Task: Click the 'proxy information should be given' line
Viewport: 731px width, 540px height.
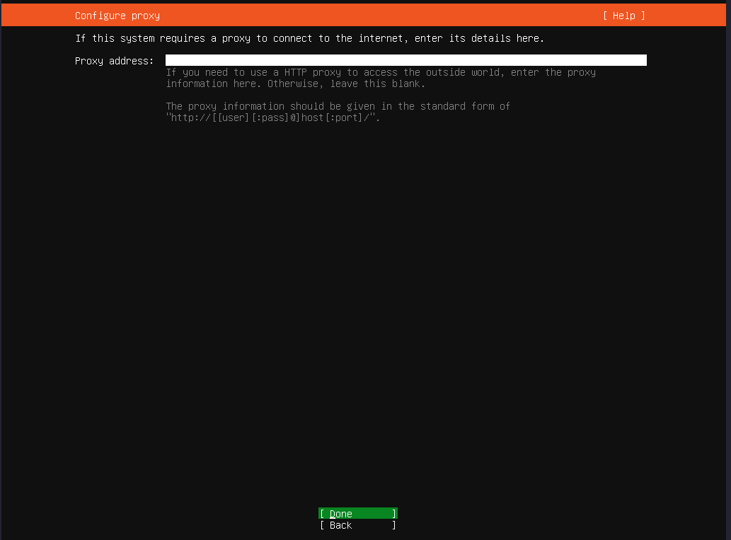Action: [338, 106]
